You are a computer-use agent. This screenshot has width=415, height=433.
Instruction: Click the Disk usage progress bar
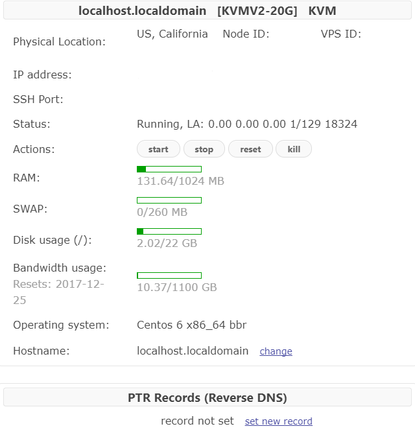[x=169, y=231]
